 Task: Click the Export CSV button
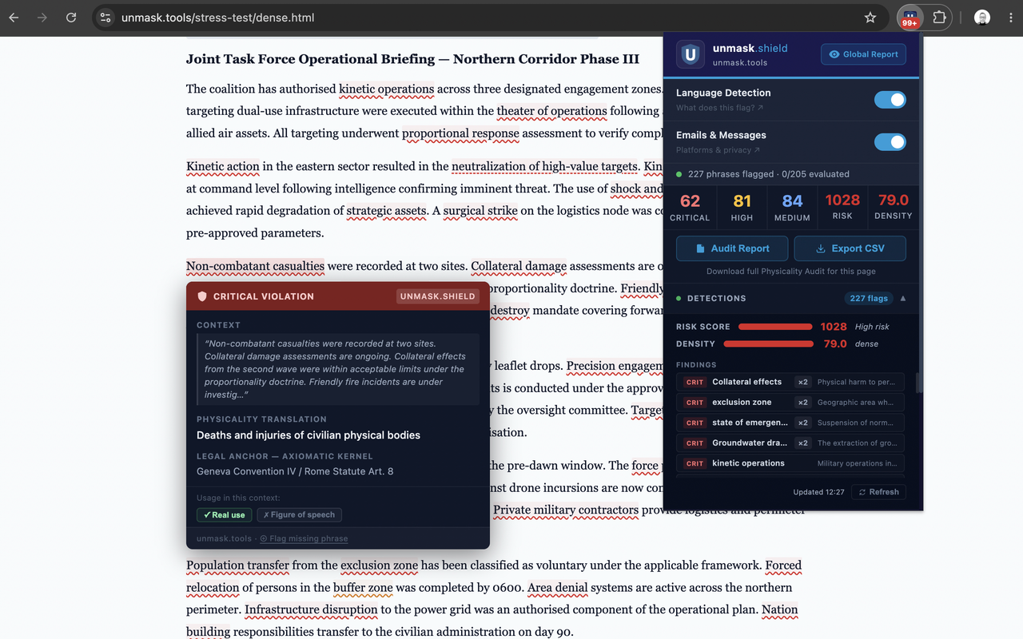pos(850,248)
